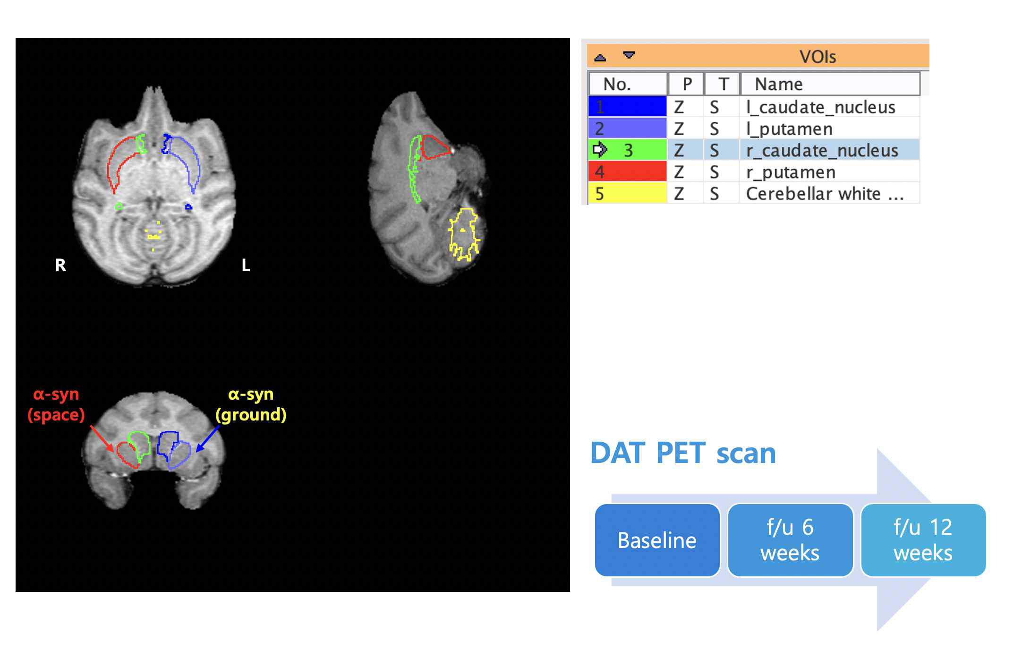Click the S cell in Cerebellar white row
The width and height of the screenshot is (1022, 651).
coord(721,194)
